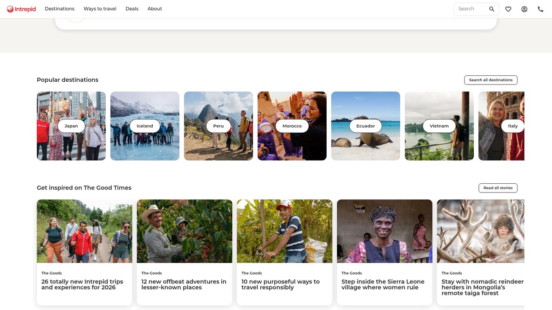The height and width of the screenshot is (310, 552).
Task: Open the account profile icon
Action: (x=524, y=9)
